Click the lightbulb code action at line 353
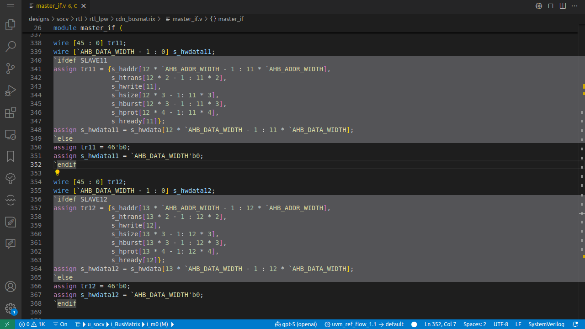Screen dimensions: 585x329 tap(57, 173)
